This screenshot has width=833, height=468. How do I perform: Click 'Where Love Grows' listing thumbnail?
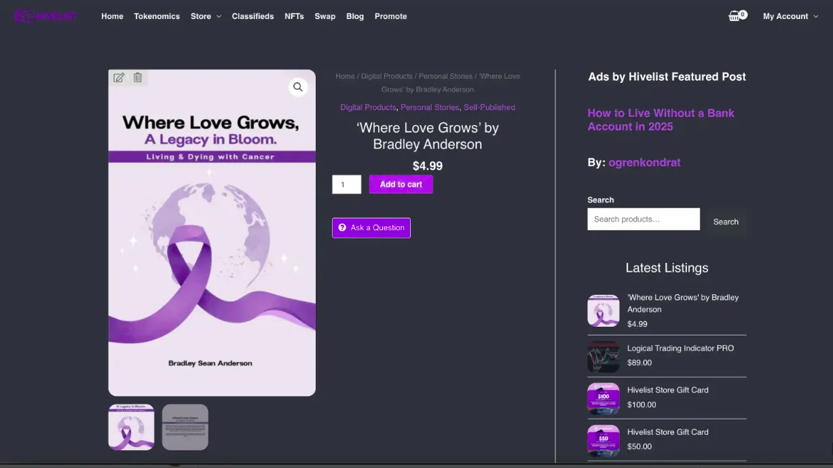[x=604, y=311]
